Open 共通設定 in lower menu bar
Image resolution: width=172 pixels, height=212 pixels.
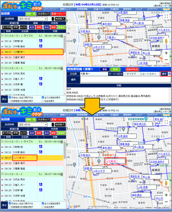coord(115,115)
